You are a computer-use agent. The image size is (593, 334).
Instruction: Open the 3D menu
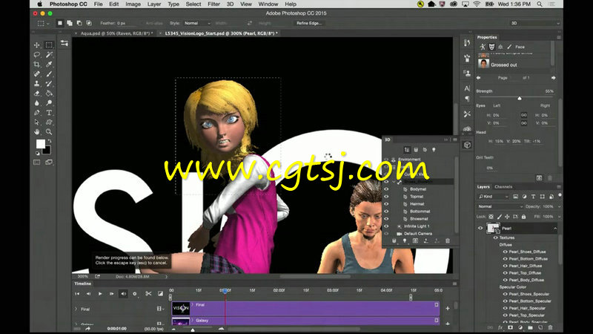tap(230, 4)
